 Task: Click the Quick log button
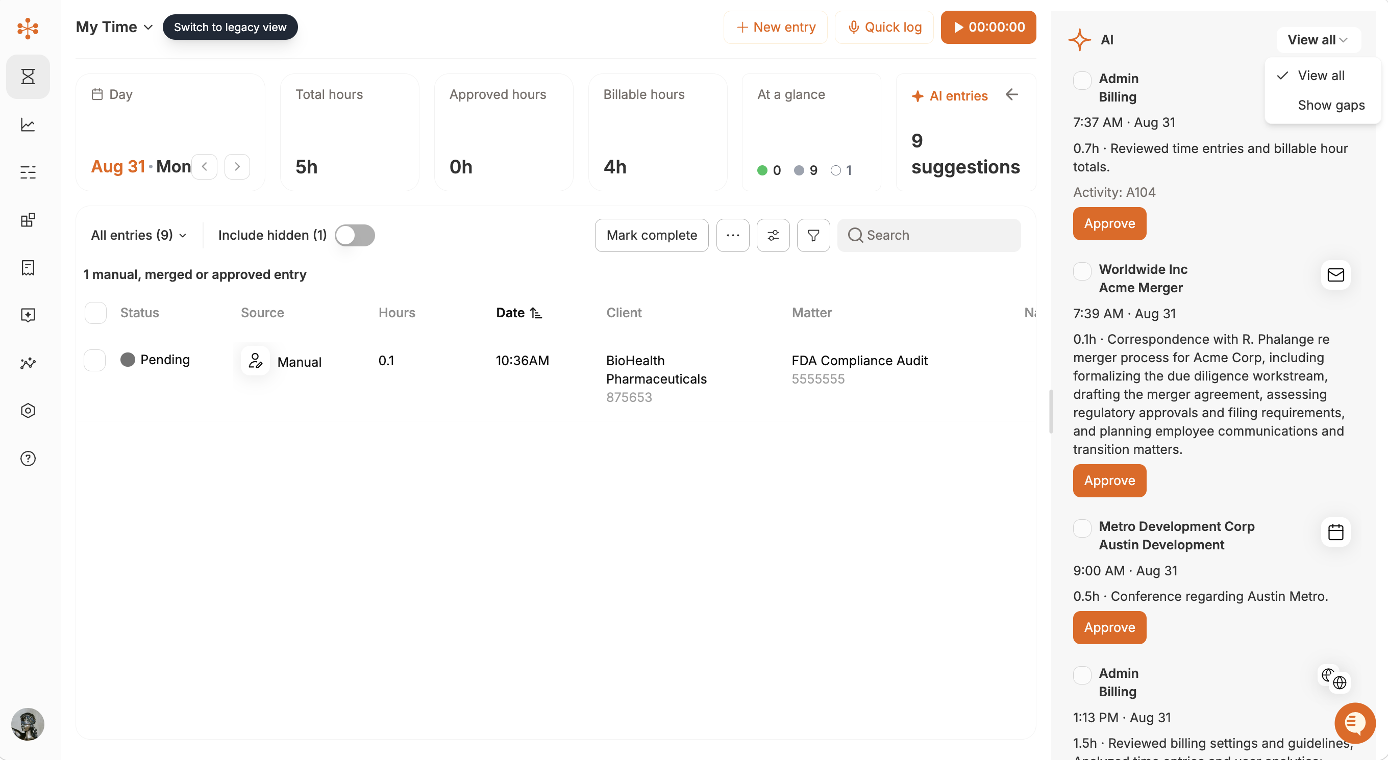884,27
